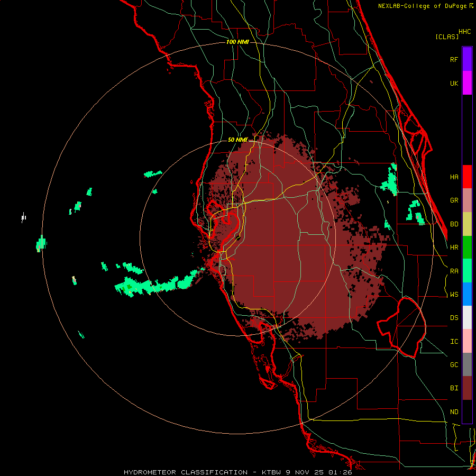Click the 'NEXLAB-College of DuPage' credit text
Image resolution: width=476 pixels, height=476 pixels.
click(423, 6)
